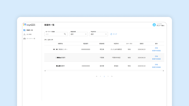Click the ●▲■事業所 office name
Viewport: 189px width, 106px height.
pos(60,66)
